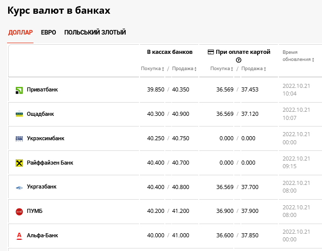Click the Альфа-Банк logo icon
The height and width of the screenshot is (251, 322).
(19, 236)
